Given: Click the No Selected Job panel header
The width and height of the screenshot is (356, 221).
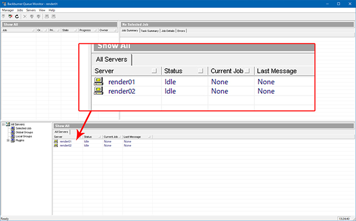Looking at the screenshot, I should (238, 24).
